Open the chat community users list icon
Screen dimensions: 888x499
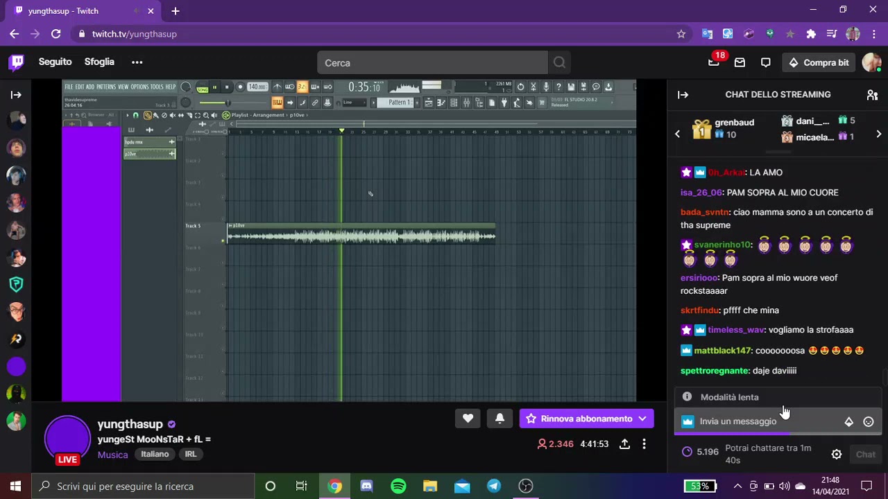pos(873,95)
